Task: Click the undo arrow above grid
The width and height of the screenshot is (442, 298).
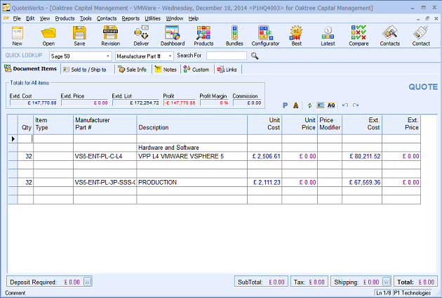Action: click(x=344, y=105)
